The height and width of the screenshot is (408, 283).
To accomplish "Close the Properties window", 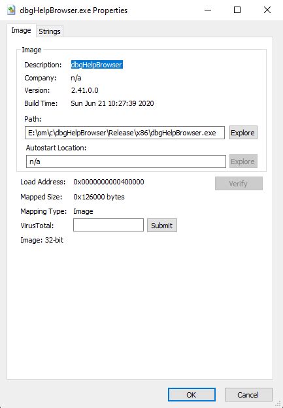I will tap(267, 10).
